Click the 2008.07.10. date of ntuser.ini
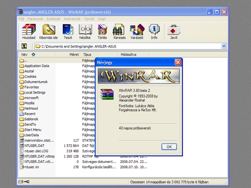This screenshot has height=188, width=251. click(133, 167)
